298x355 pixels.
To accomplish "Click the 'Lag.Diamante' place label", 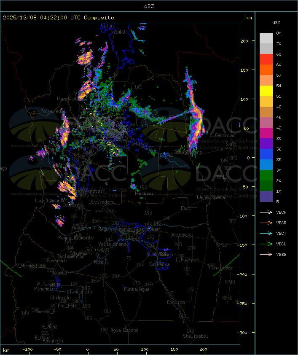I will coord(50,201).
